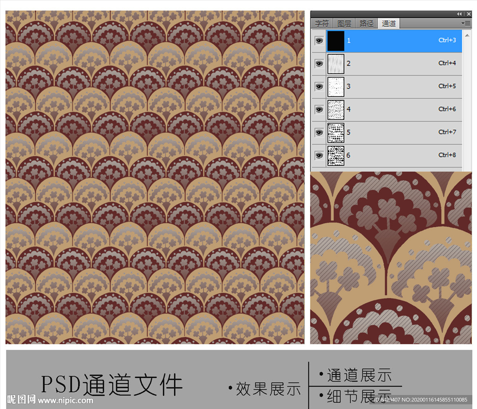The width and height of the screenshot is (477, 409).
Task: Click the black thumbnail of channel 1
Action: [336, 41]
